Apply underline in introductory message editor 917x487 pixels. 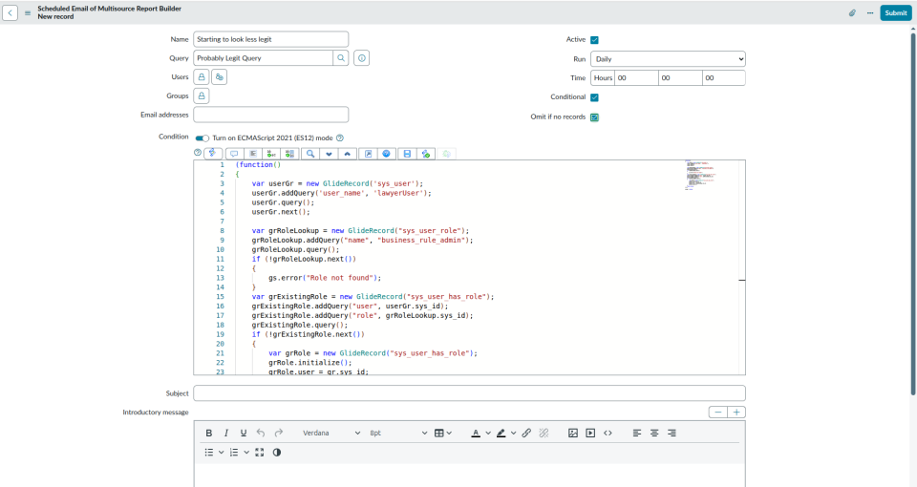(244, 433)
